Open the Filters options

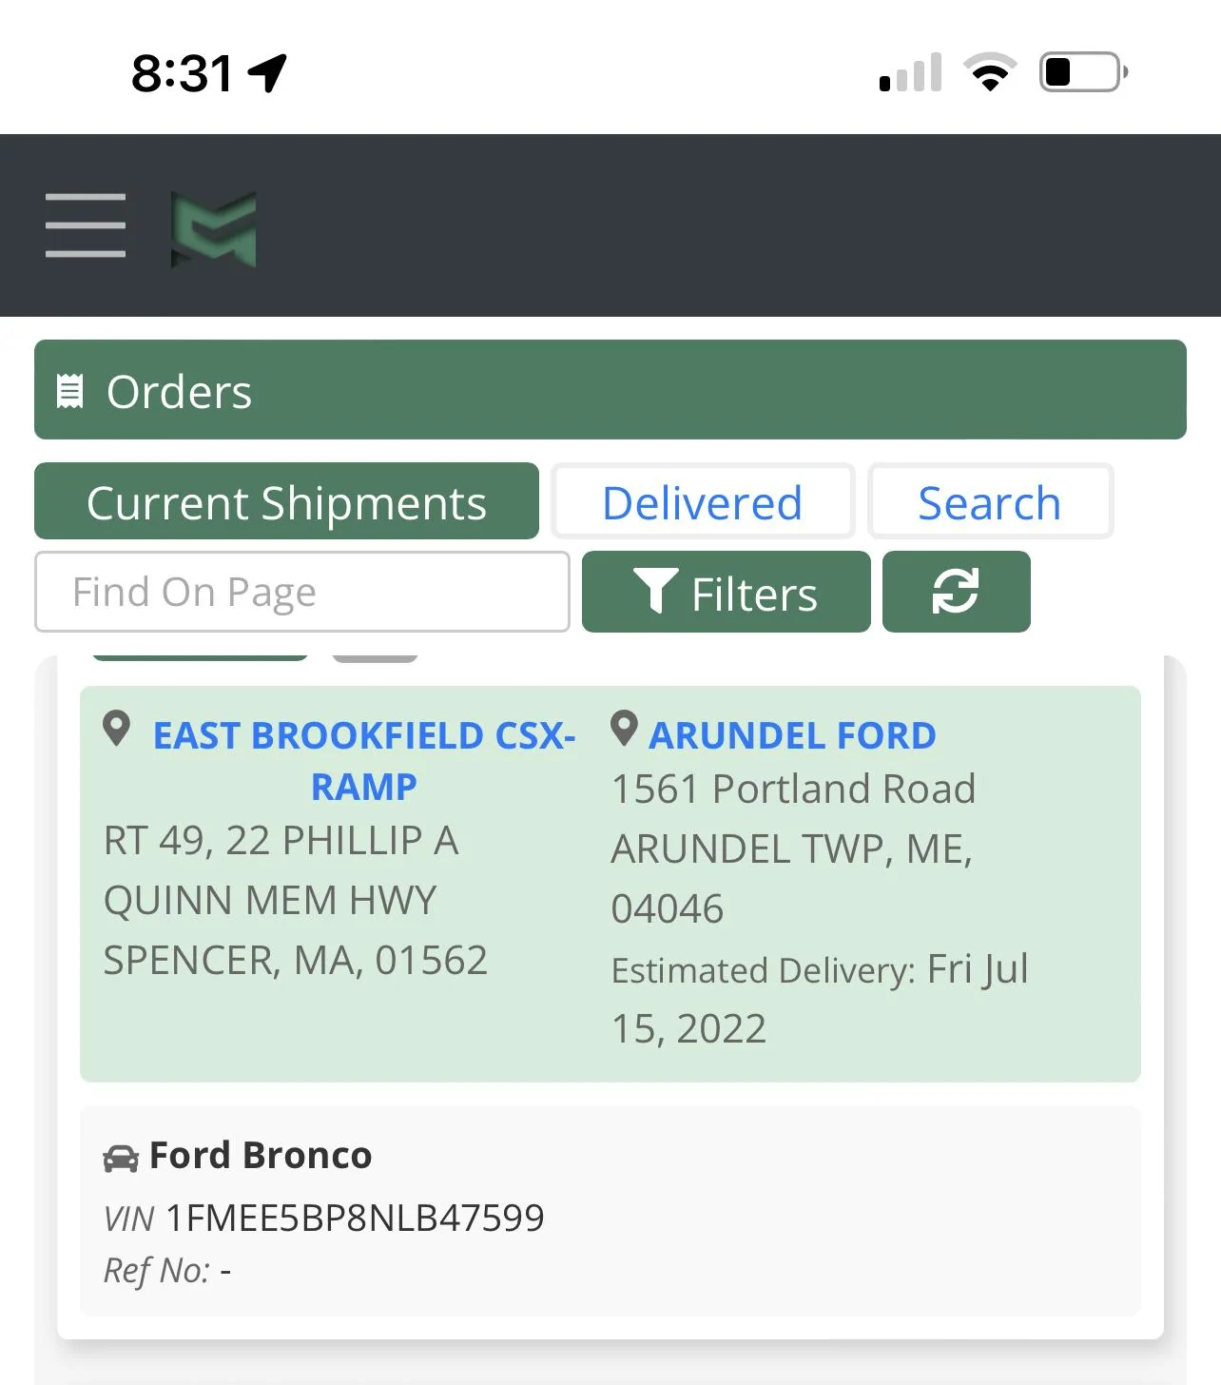coord(726,592)
